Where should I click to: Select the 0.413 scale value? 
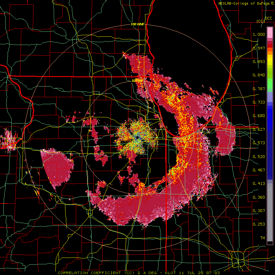coord(259,184)
